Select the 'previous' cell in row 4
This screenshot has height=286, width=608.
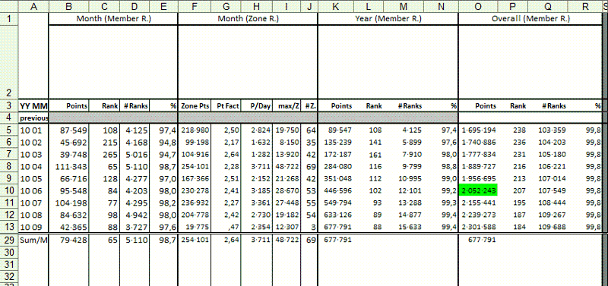tap(33, 118)
